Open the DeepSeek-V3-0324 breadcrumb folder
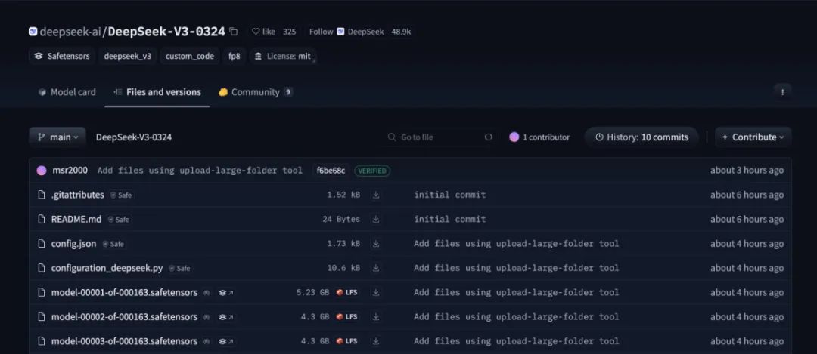 pyautogui.click(x=134, y=137)
